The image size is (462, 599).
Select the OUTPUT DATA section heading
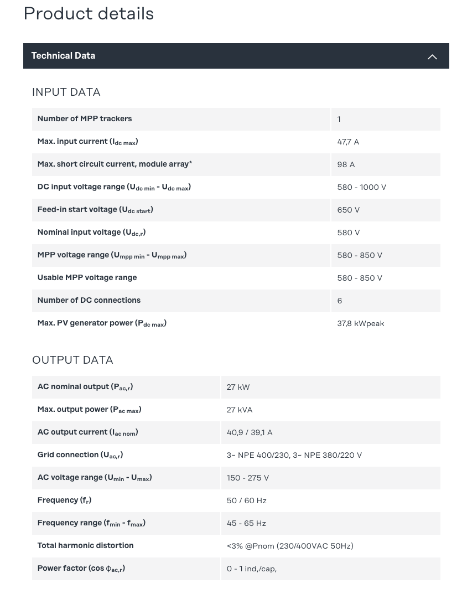[x=72, y=360]
